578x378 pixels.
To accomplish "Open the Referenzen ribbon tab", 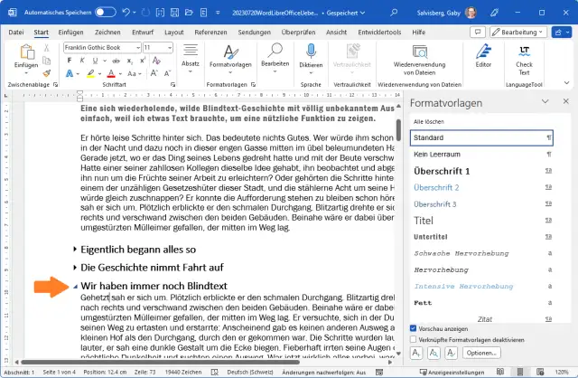I will pyautogui.click(x=210, y=32).
